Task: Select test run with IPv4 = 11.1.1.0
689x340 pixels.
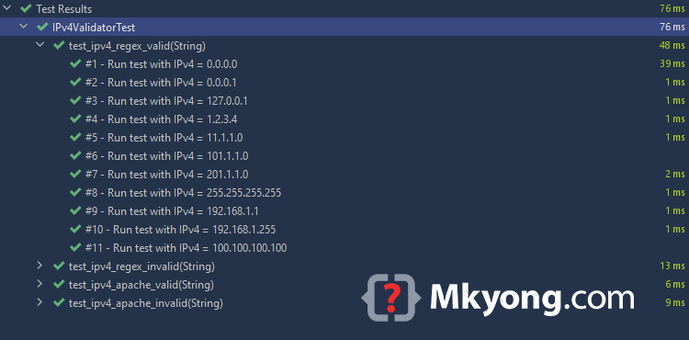Action: coord(164,138)
